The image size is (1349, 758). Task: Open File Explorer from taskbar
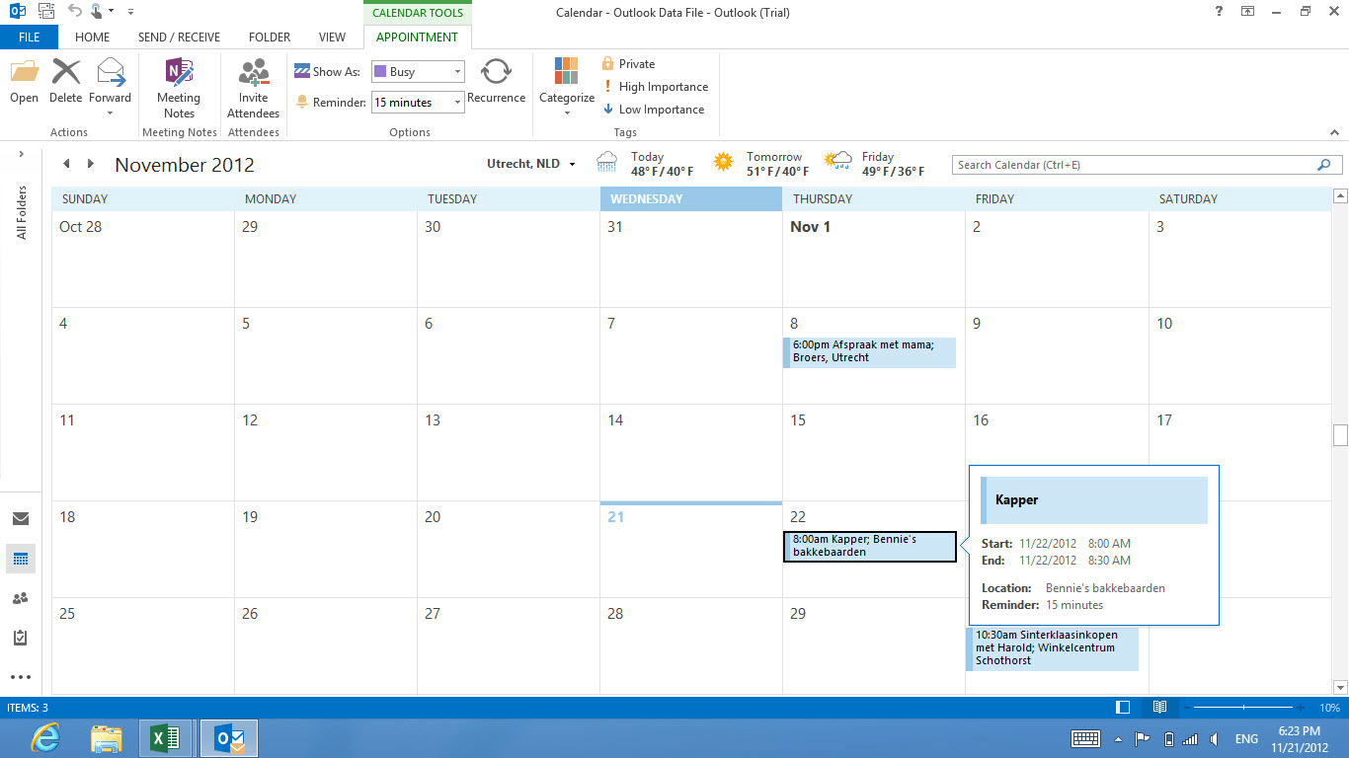107,738
